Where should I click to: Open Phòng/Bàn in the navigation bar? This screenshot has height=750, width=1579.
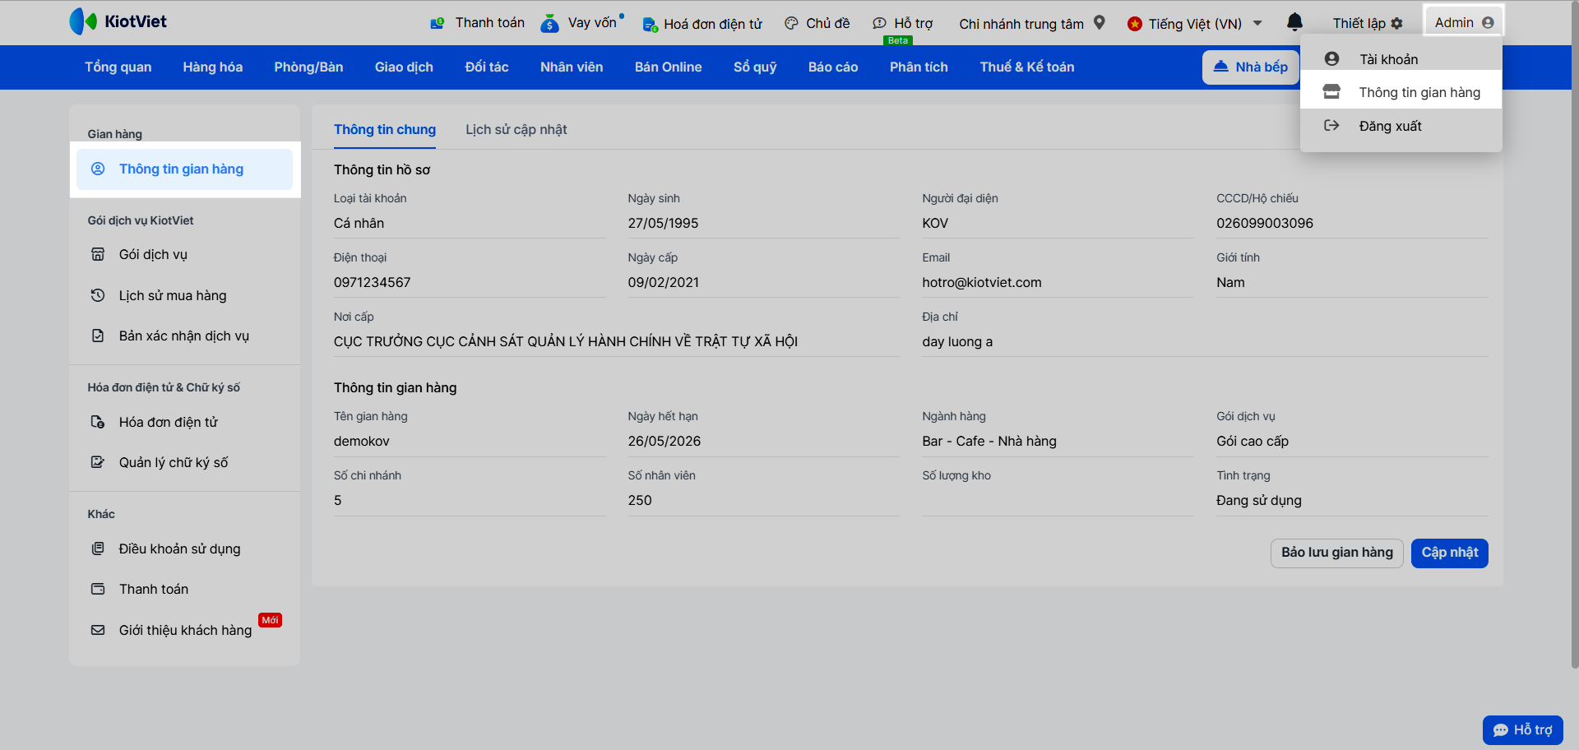click(x=309, y=67)
